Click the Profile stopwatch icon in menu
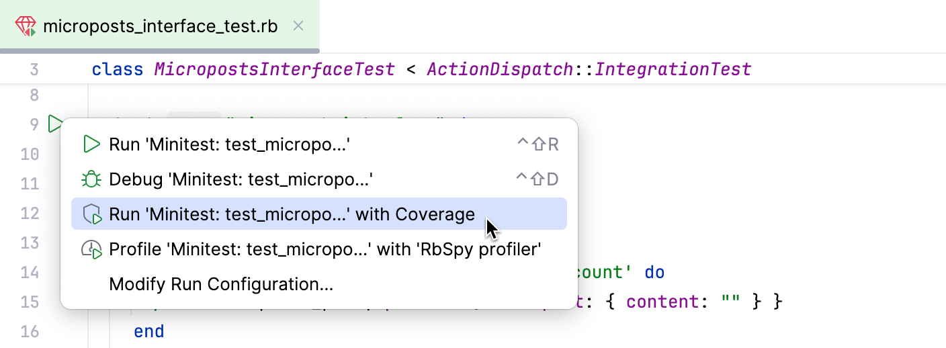The image size is (946, 348). 91,250
